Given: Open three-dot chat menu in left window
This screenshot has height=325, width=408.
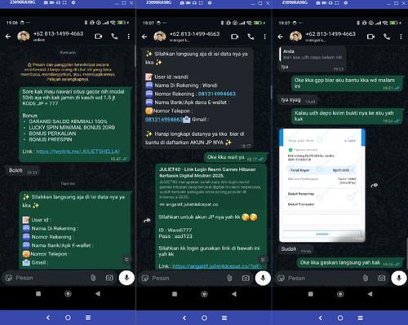Looking at the screenshot, I should [x=129, y=37].
